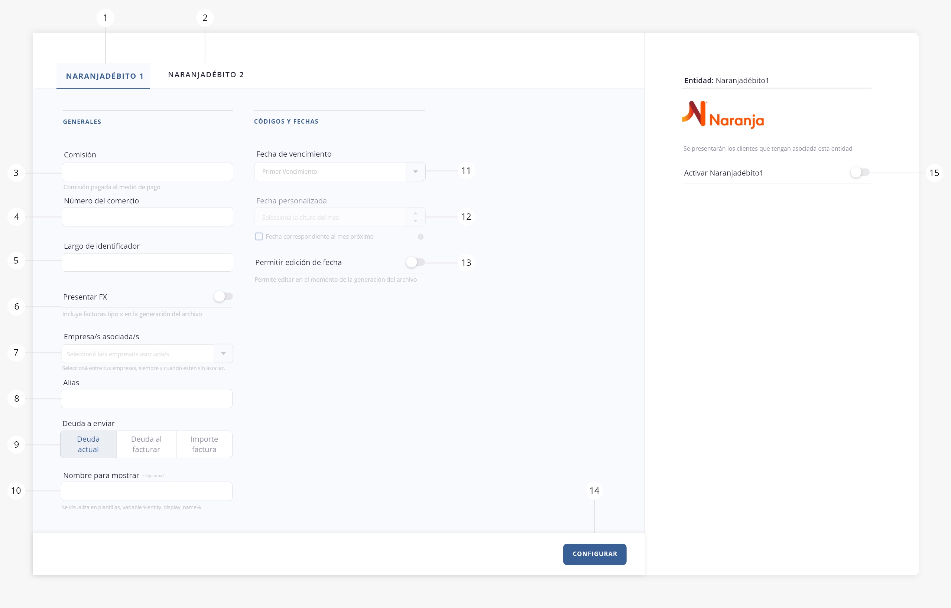This screenshot has width=951, height=608.
Task: Click 'Seleccioná entre tus empresas' hint text
Action: pyautogui.click(x=143, y=368)
